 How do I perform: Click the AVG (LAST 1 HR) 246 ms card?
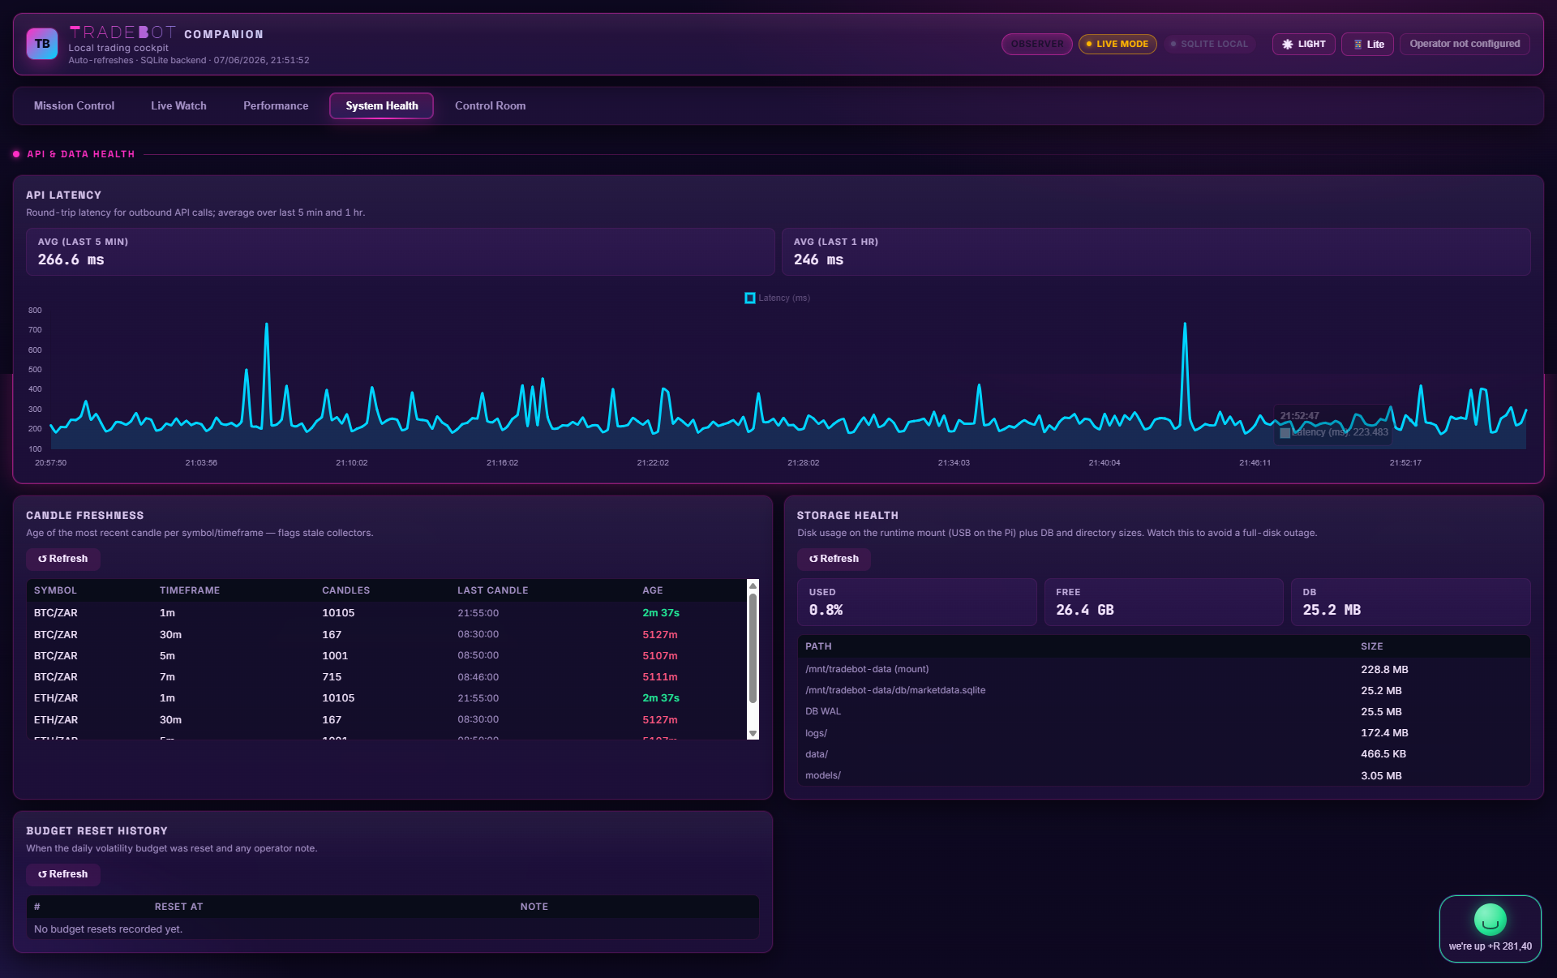(1156, 251)
